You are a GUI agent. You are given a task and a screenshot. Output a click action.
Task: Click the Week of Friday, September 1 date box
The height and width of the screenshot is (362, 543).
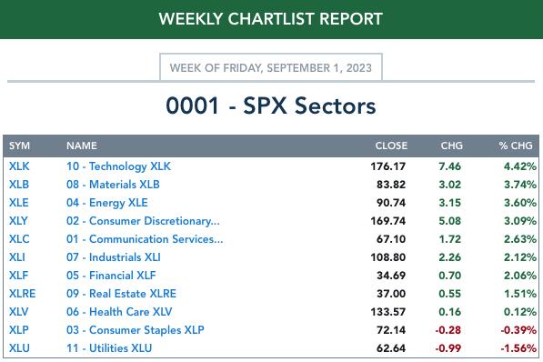271,67
